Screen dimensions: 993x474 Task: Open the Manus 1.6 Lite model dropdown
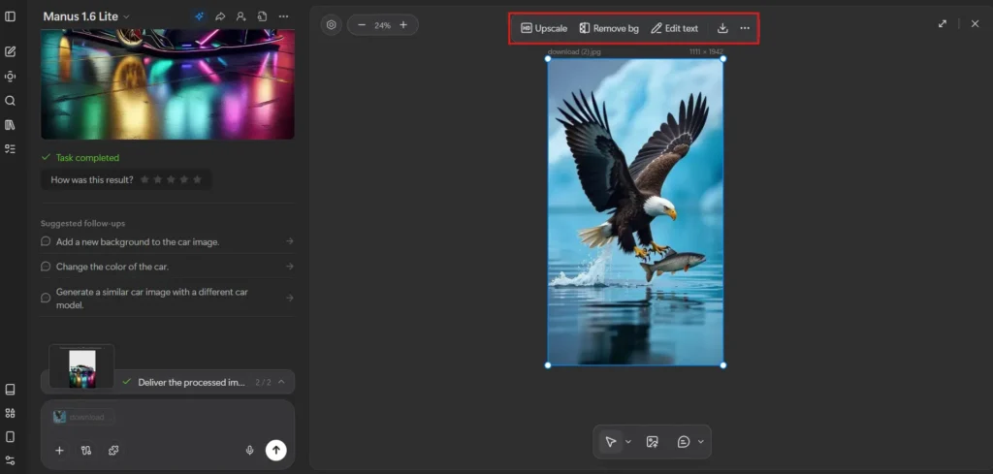(86, 16)
